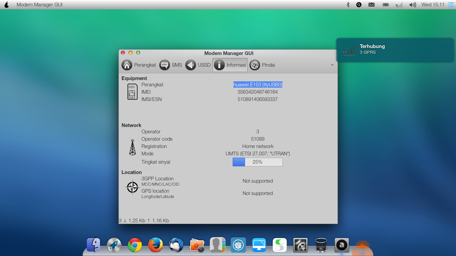Select the Informasi tab
Screen dimensions: 456x256
[x=230, y=65]
